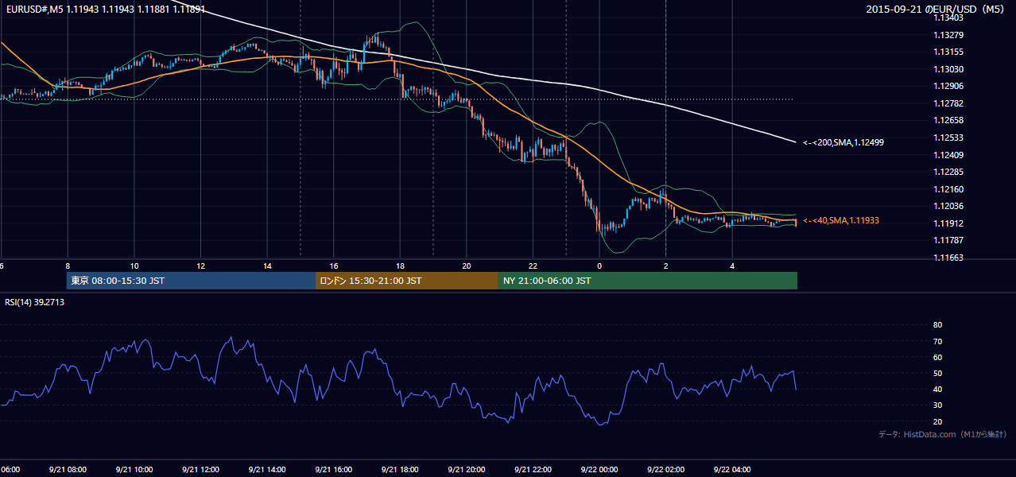
Task: Click price axis value 1.11912
Action: tap(949, 223)
